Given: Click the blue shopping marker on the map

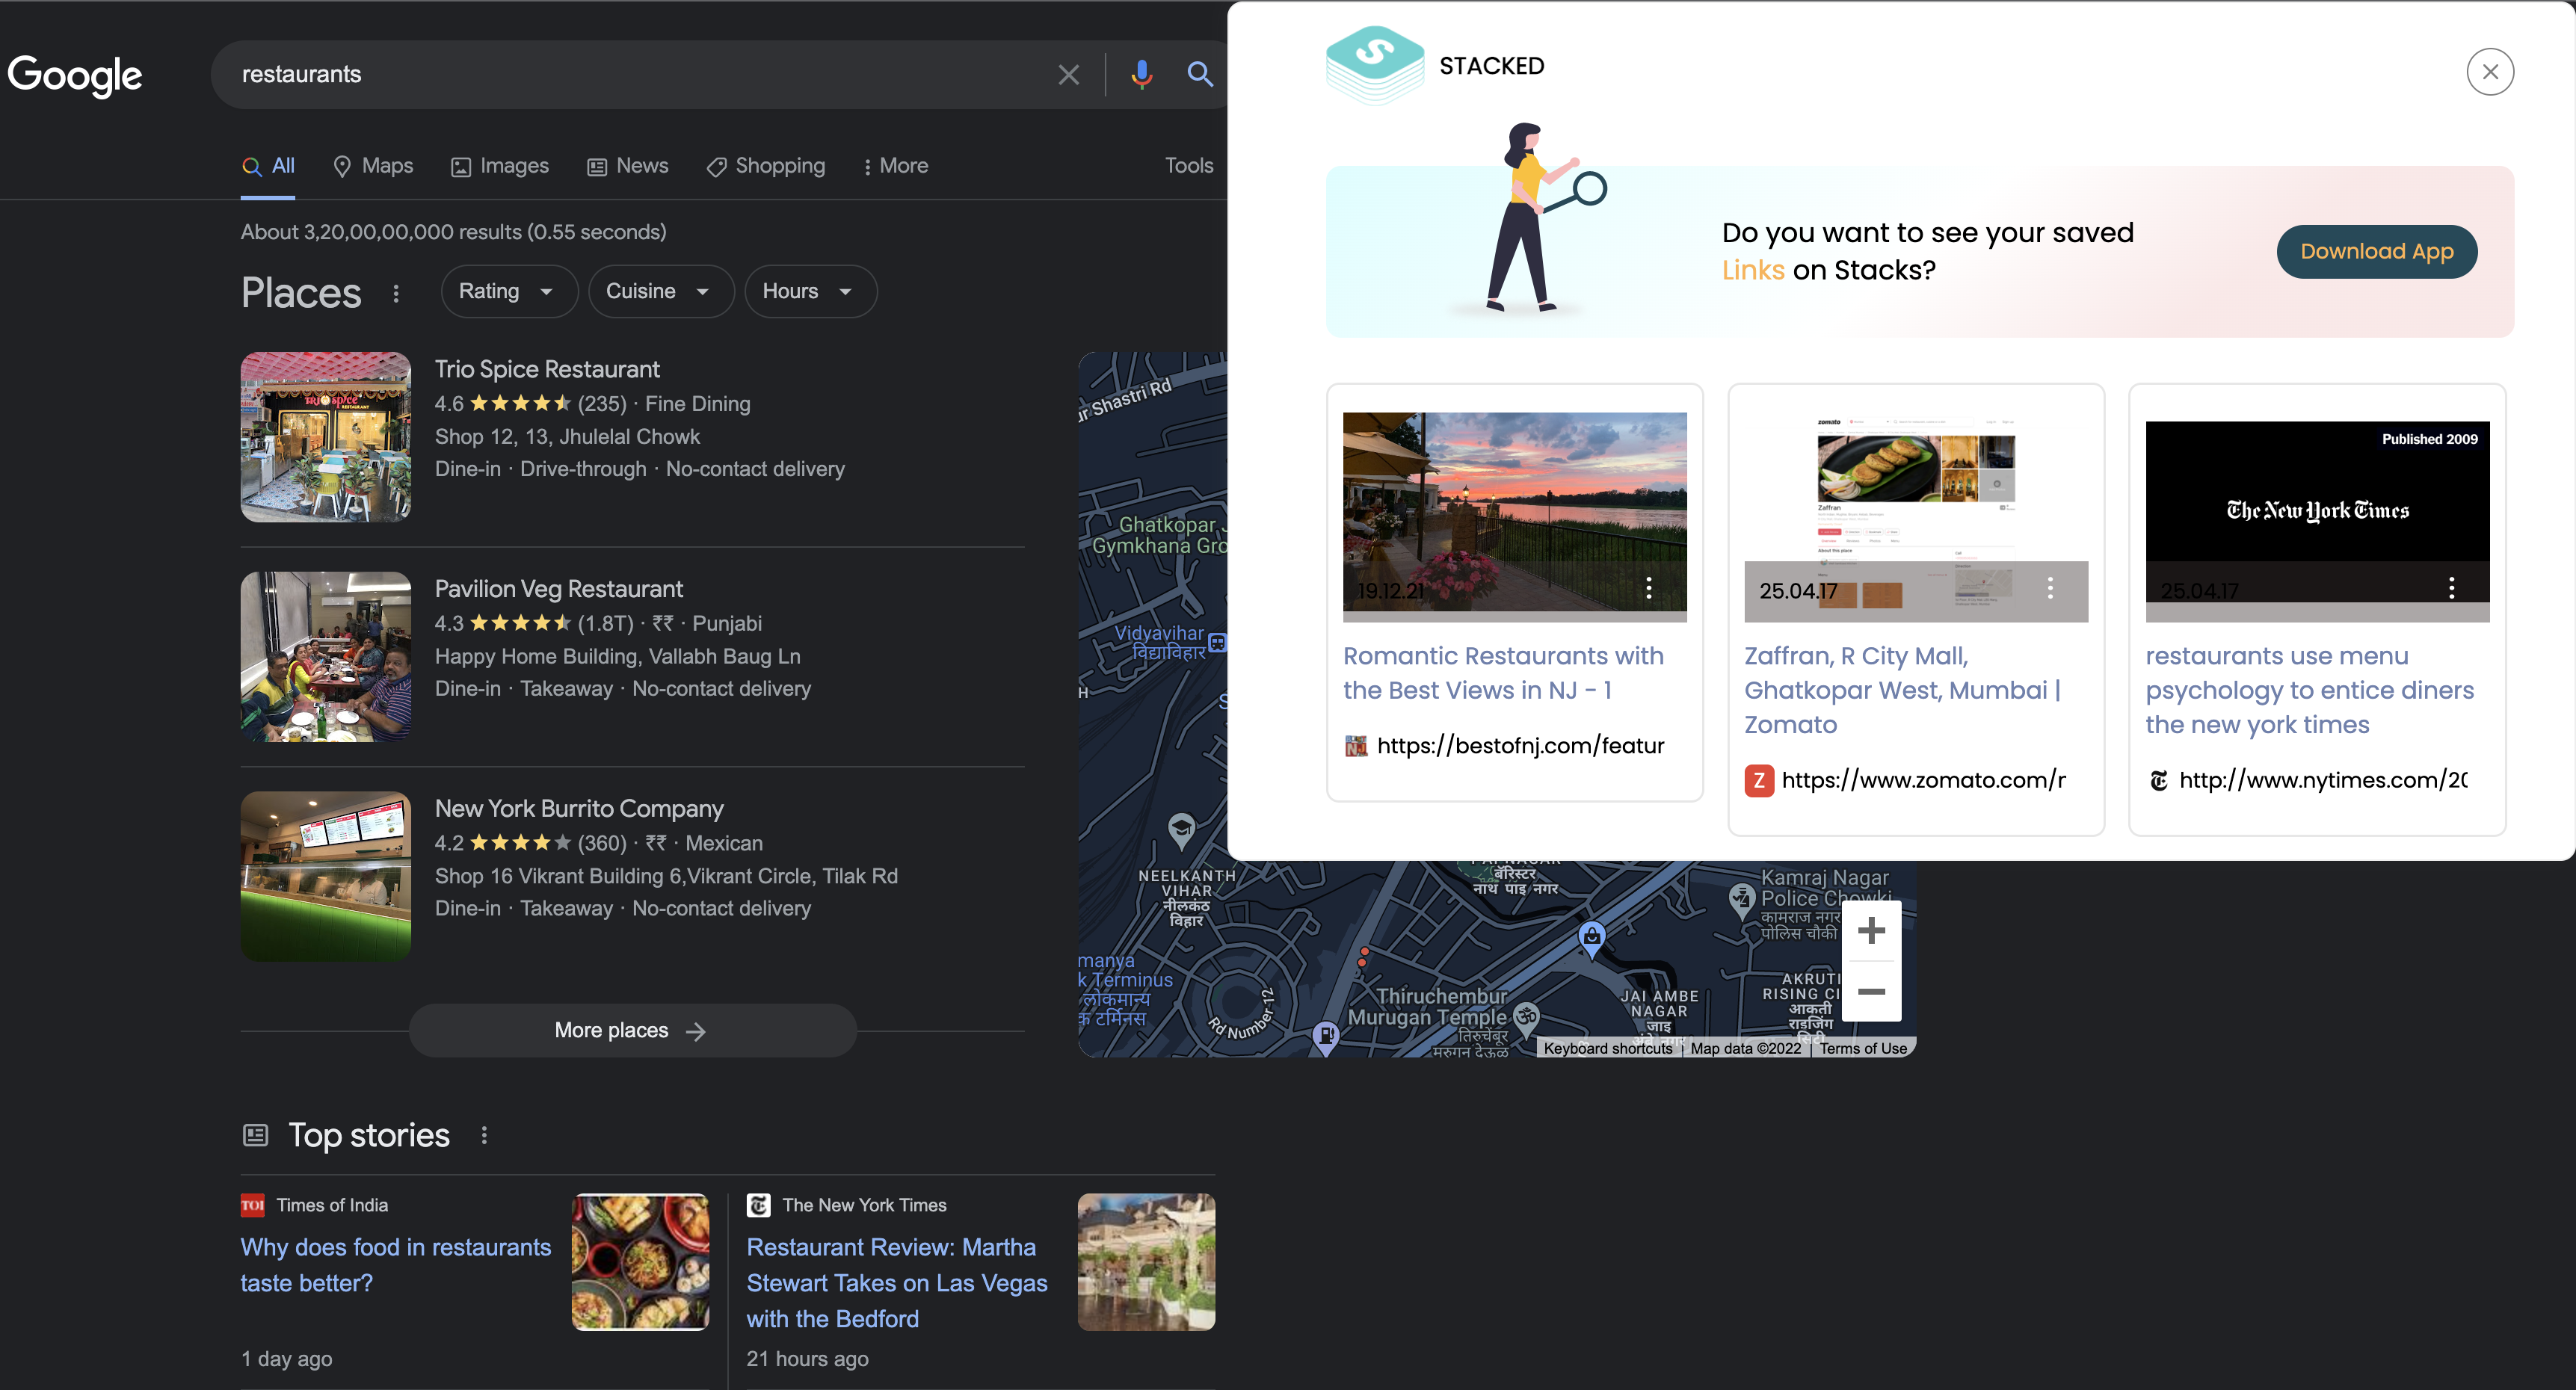Looking at the screenshot, I should pyautogui.click(x=1592, y=939).
